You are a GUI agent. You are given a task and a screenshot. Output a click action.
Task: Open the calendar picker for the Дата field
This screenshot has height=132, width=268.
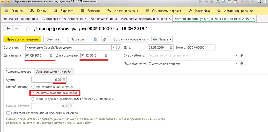click(x=171, y=48)
